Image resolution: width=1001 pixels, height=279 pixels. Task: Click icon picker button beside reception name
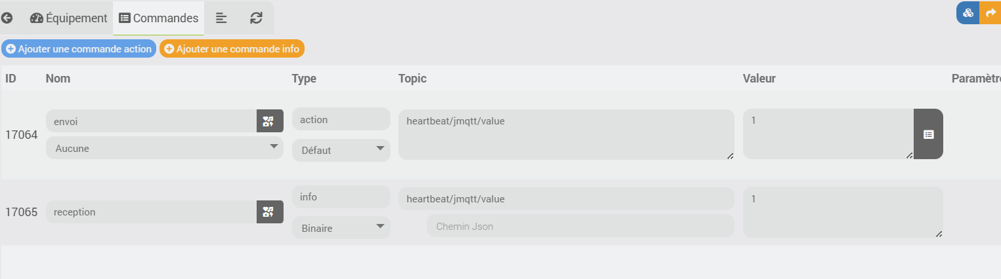270,212
